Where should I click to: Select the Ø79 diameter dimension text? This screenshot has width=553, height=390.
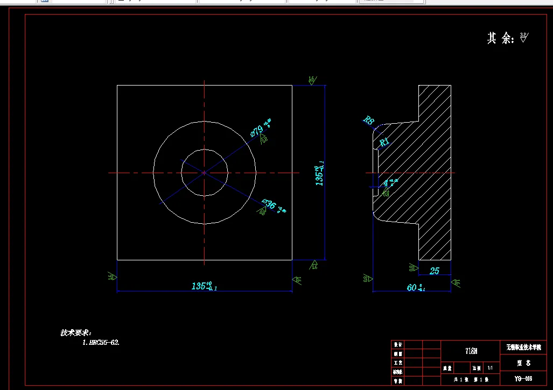(261, 127)
